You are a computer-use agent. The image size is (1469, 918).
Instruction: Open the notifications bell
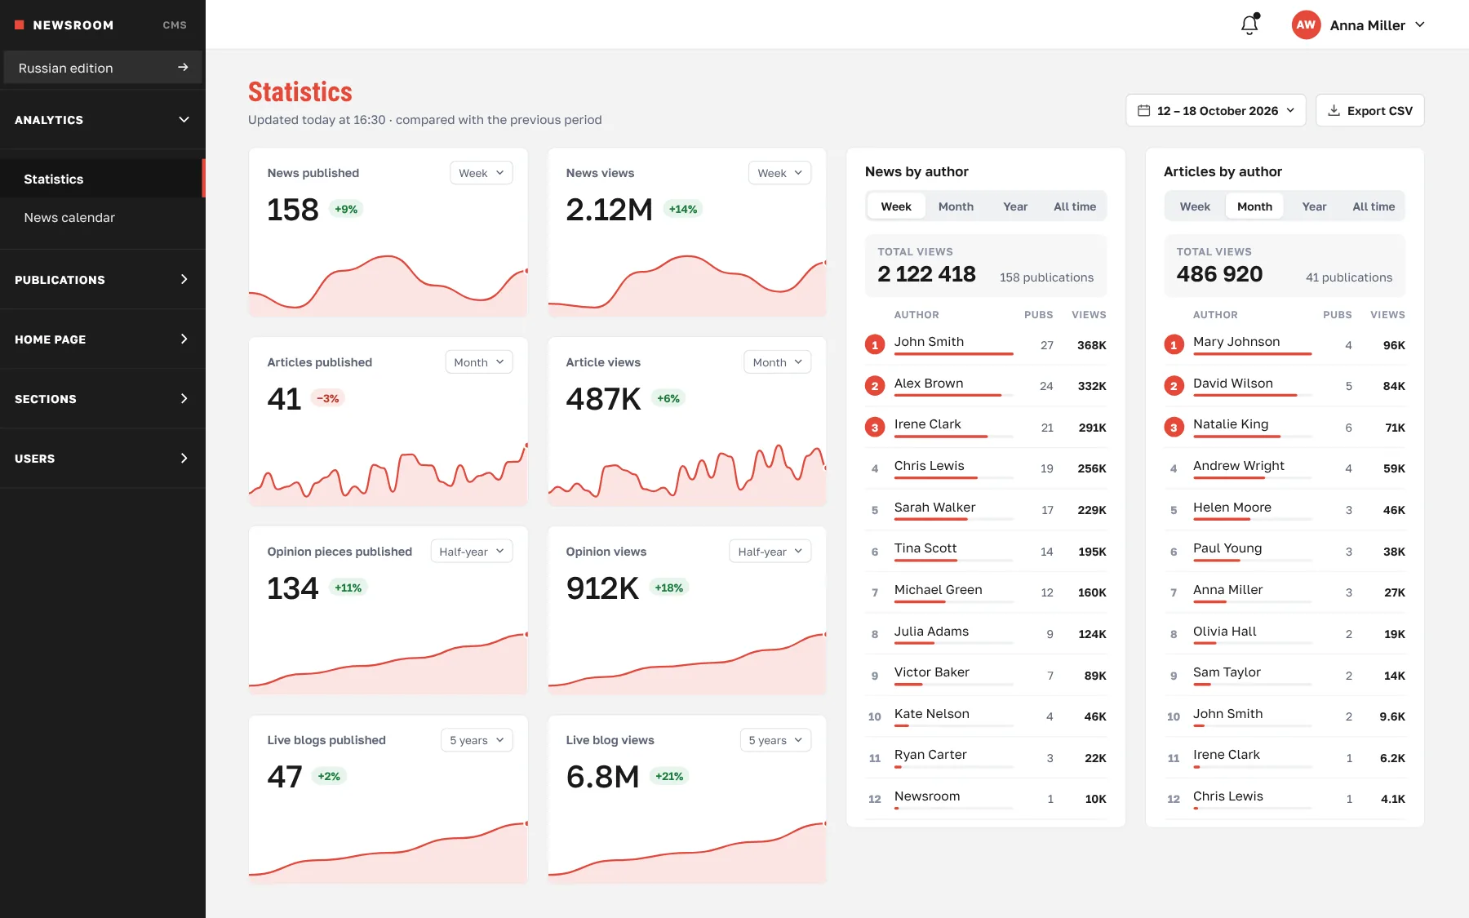[x=1249, y=24]
